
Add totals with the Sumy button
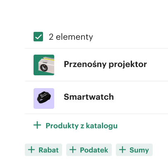(134, 150)
